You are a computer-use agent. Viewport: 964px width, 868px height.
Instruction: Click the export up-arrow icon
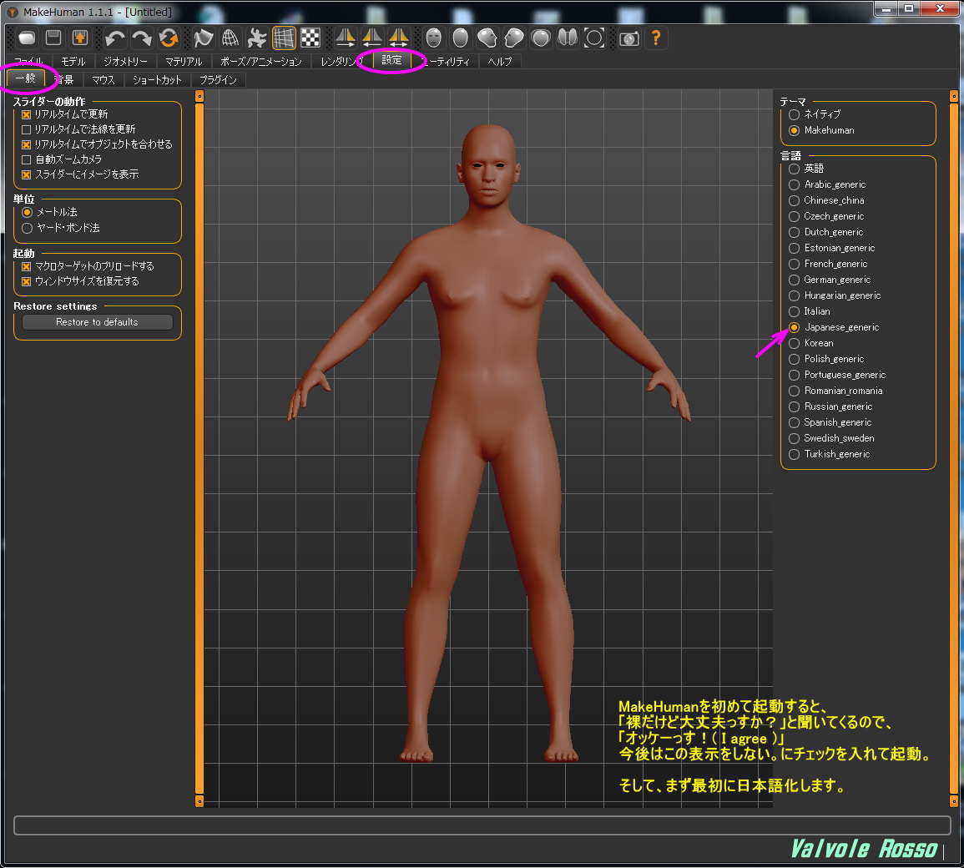(x=80, y=38)
